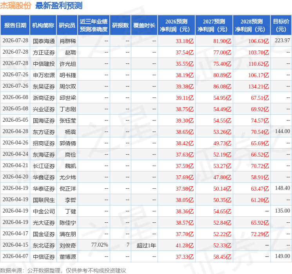Select the 方正证券 institution cell

pos(44,52)
